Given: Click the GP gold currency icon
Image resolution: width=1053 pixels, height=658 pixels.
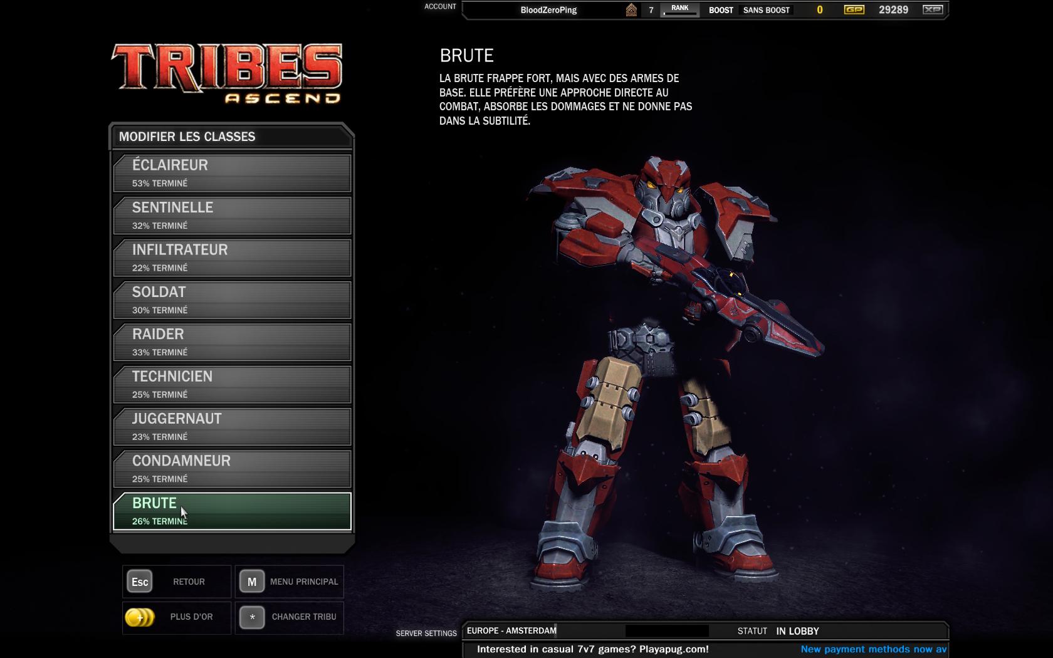Looking at the screenshot, I should click(x=854, y=9).
